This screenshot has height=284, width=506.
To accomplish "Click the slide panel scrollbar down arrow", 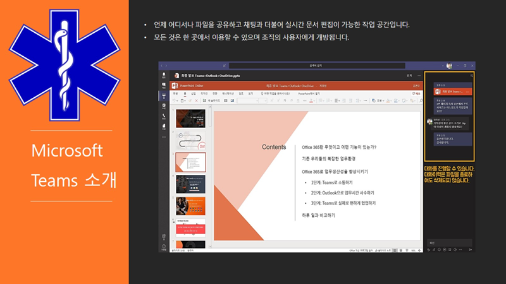I will pyautogui.click(x=210, y=247).
